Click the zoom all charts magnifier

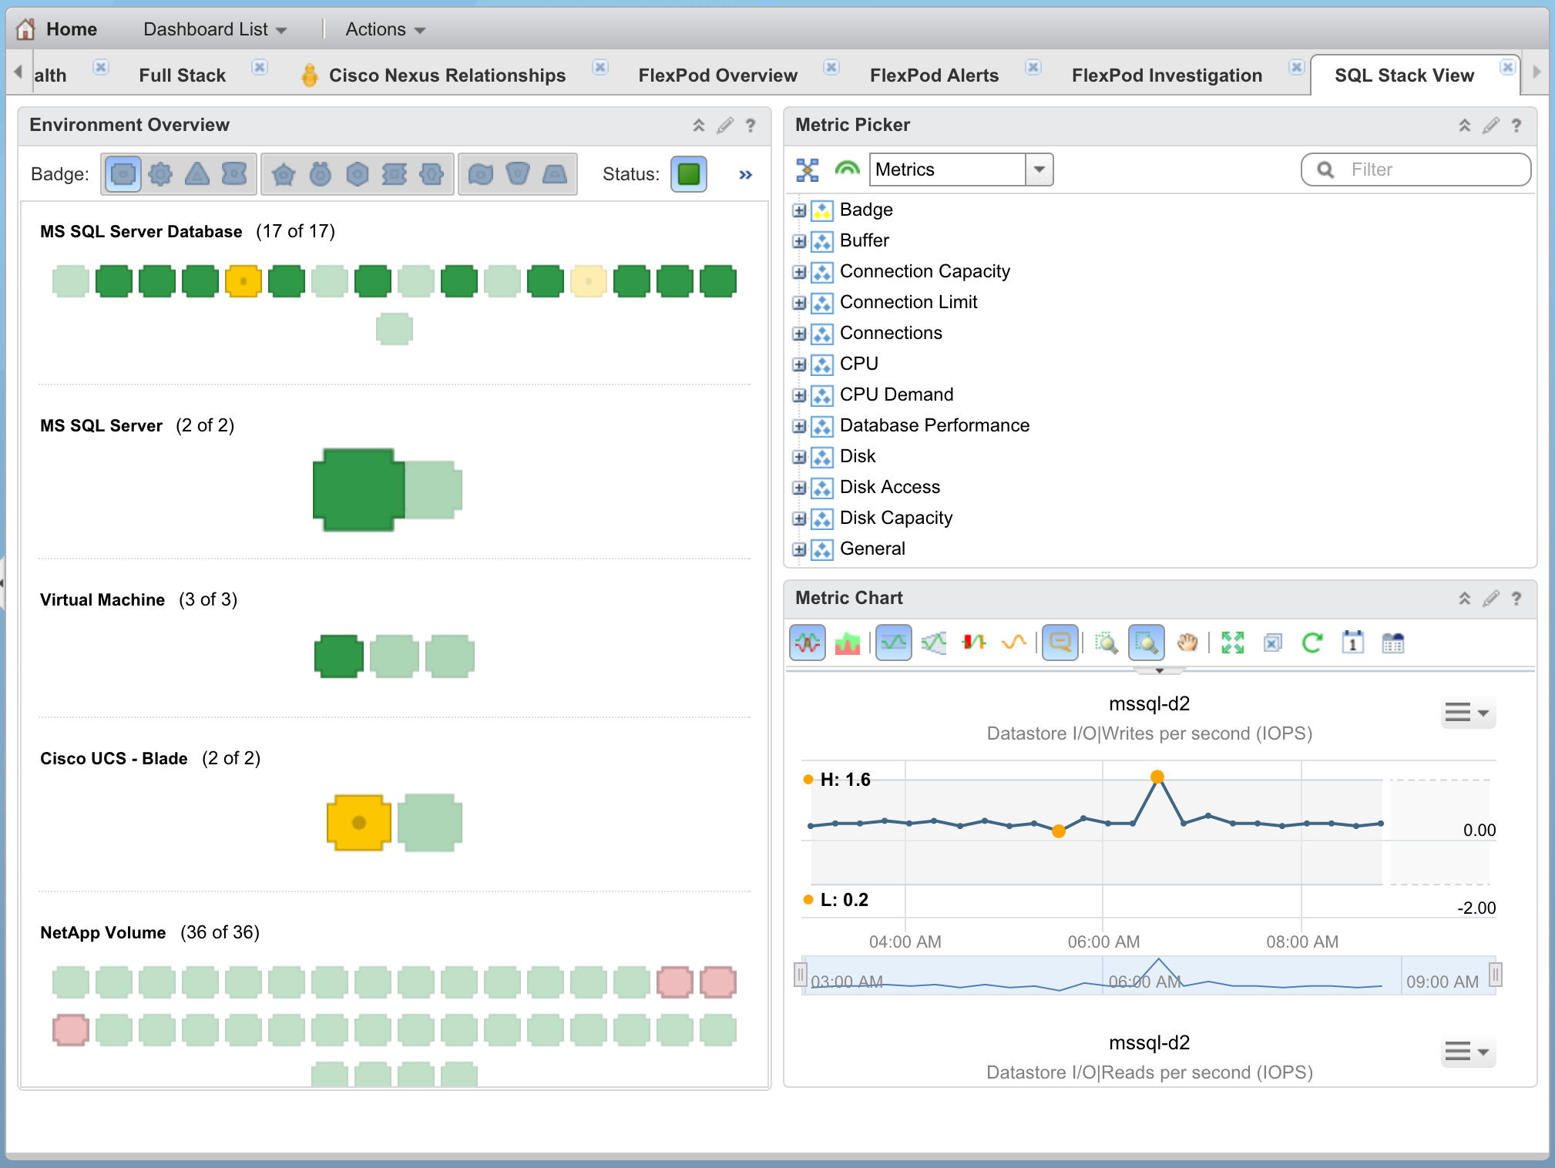point(1107,643)
